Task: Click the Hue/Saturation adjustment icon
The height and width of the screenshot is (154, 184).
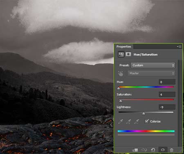Action: pos(121,54)
